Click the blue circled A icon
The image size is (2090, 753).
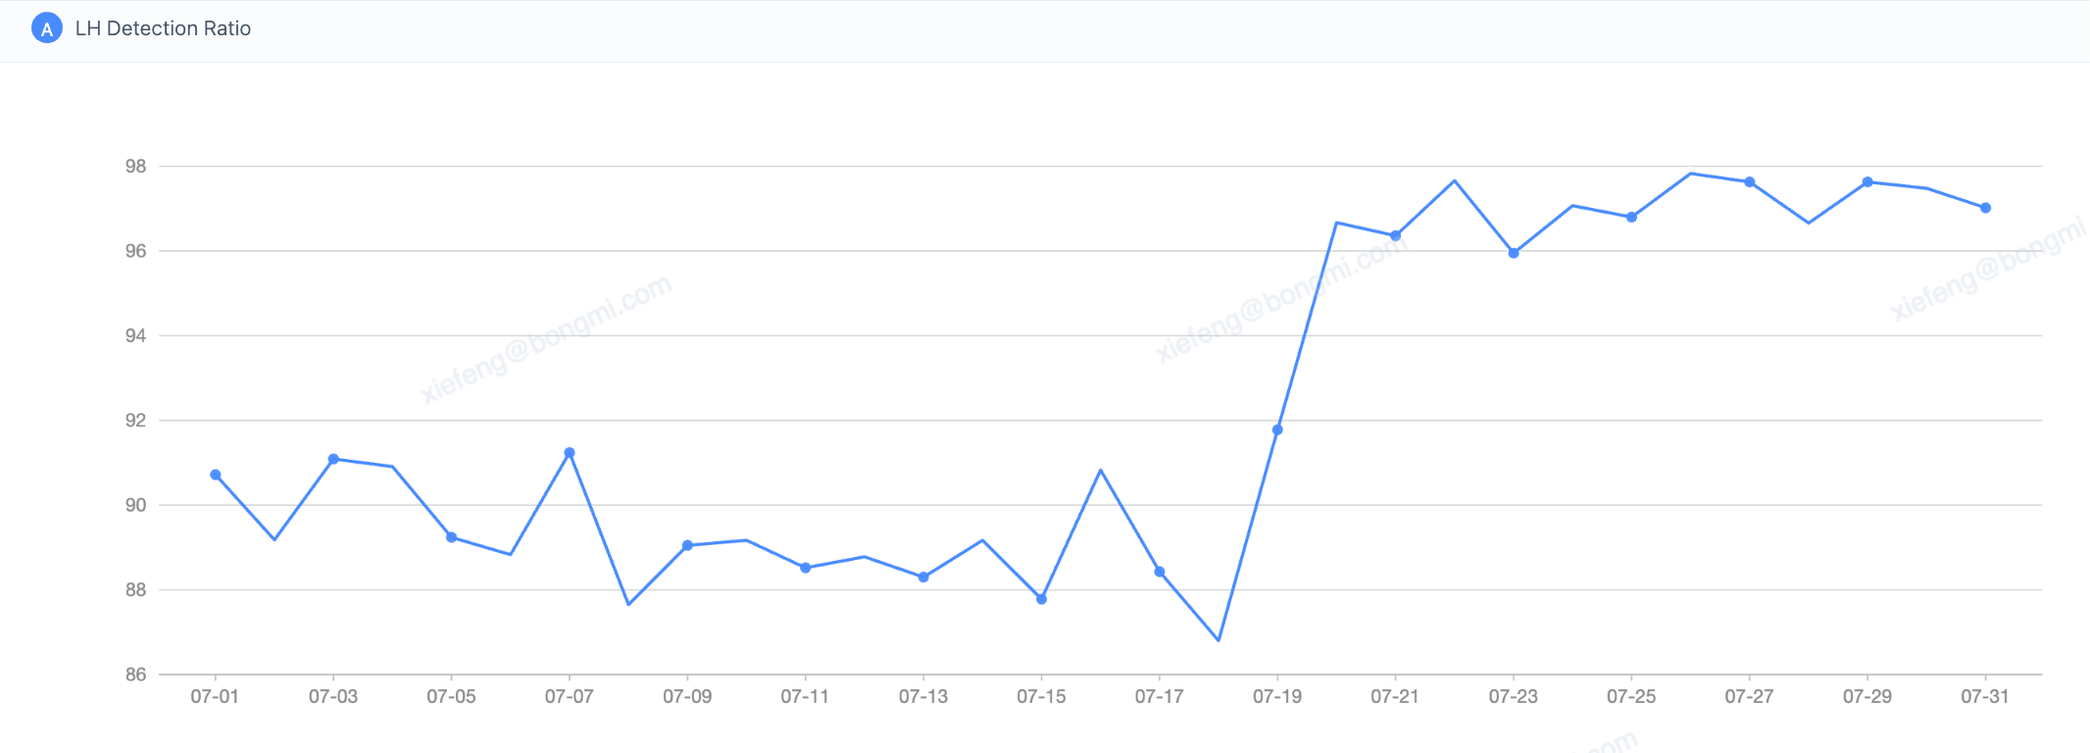point(46,28)
